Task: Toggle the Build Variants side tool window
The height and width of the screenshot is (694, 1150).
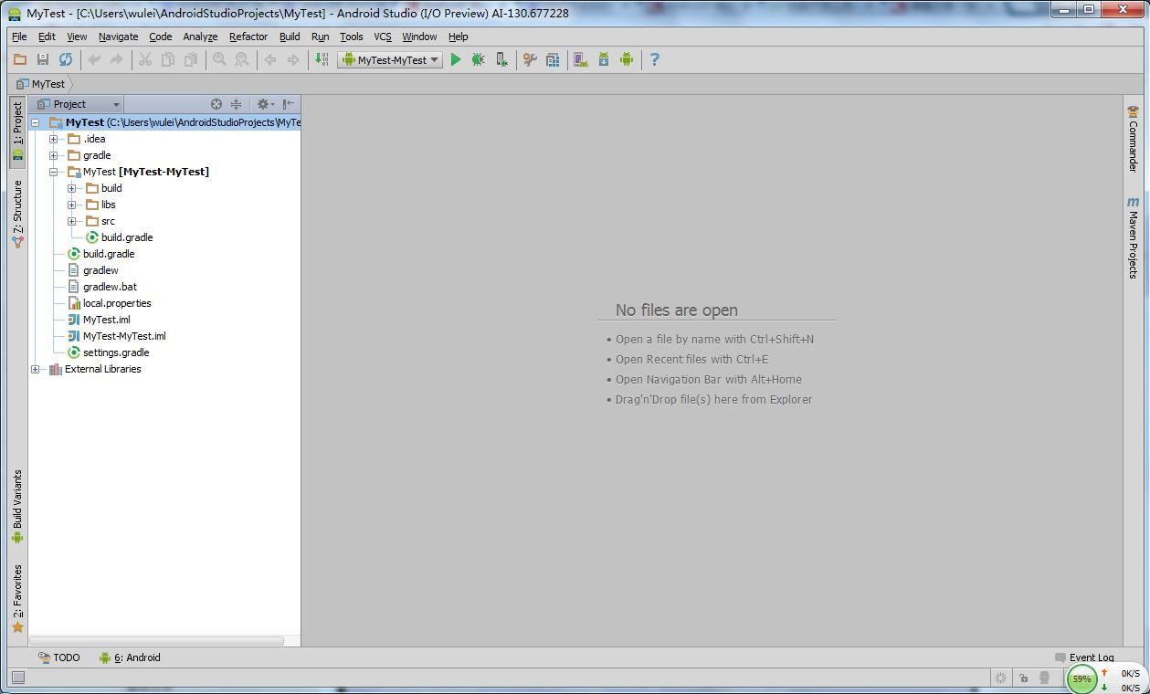Action: click(x=17, y=507)
